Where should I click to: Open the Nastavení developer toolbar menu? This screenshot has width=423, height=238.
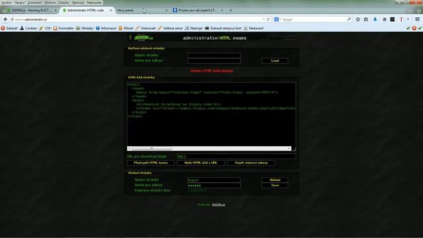[x=254, y=28]
